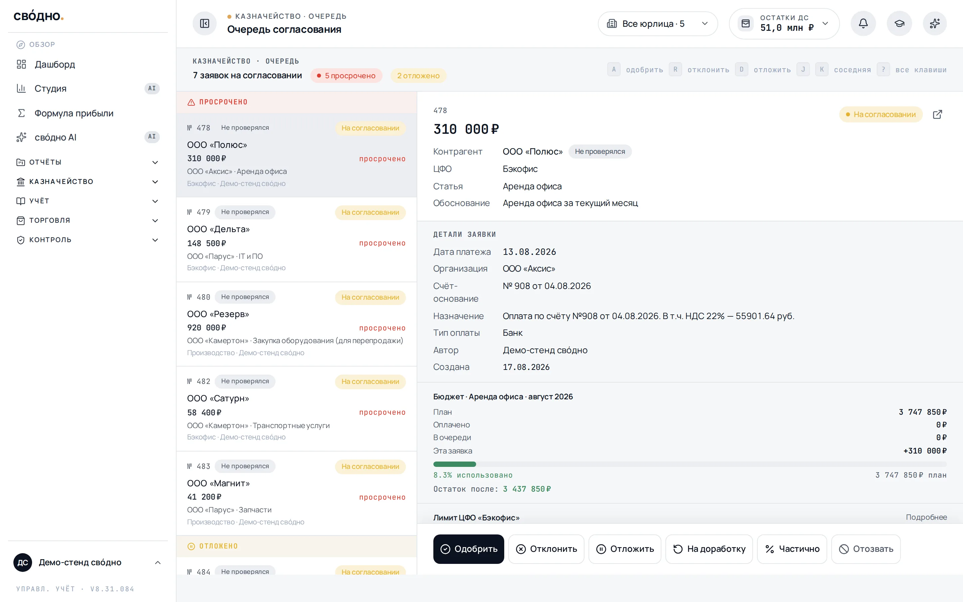Click the свóдно logo
The width and height of the screenshot is (963, 602).
[38, 16]
